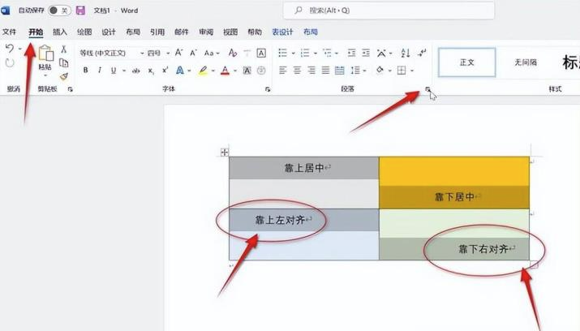The width and height of the screenshot is (580, 331).
Task: Open the Paragraph dialog launcher
Action: coord(427,90)
